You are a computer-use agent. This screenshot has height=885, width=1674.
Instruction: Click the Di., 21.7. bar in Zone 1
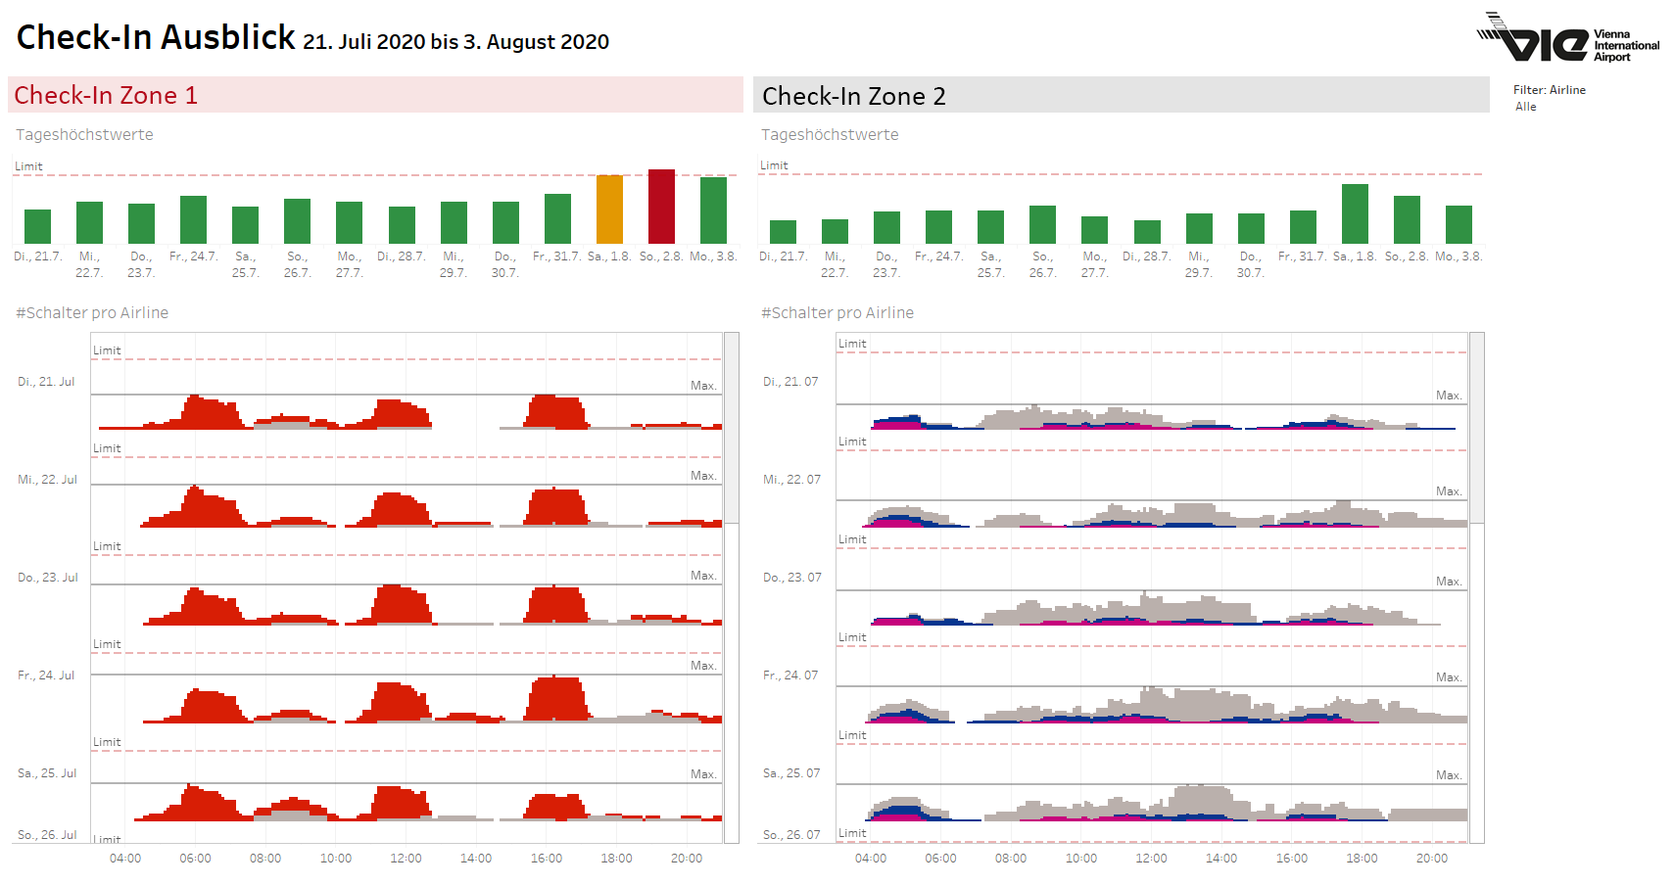click(x=37, y=227)
